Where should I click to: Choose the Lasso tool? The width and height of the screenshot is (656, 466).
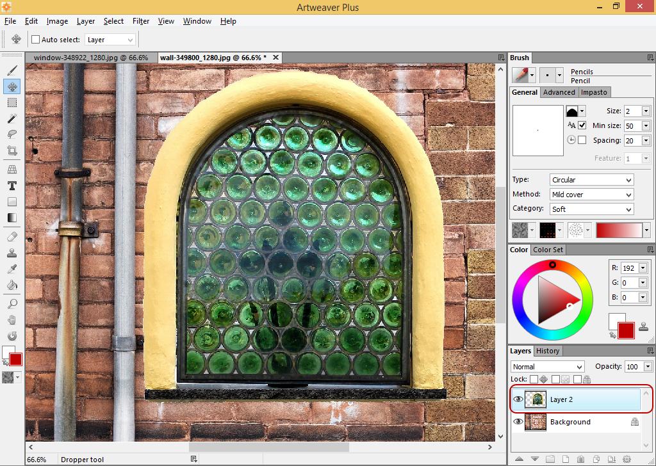click(x=12, y=134)
